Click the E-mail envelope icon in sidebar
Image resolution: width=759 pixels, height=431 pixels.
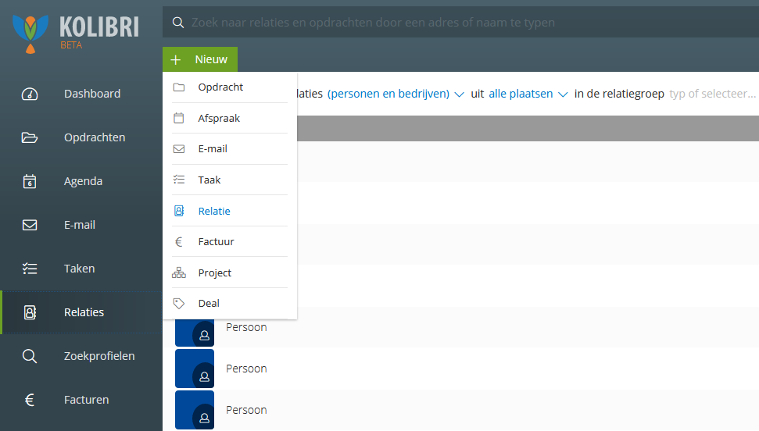click(30, 225)
